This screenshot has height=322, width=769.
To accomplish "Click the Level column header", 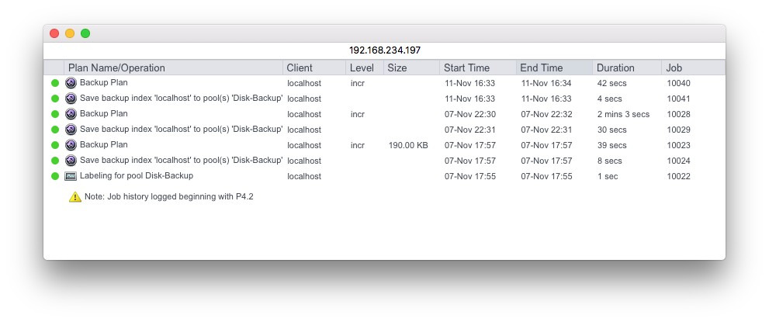I will 362,68.
